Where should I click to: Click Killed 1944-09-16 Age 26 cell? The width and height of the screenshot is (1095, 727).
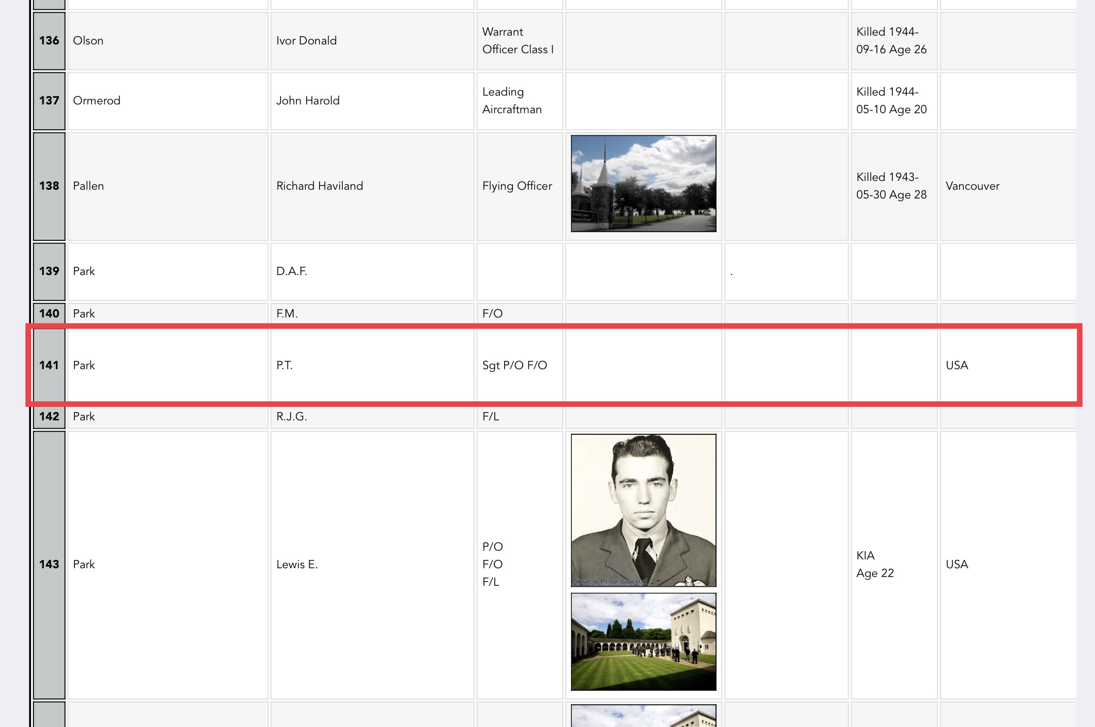893,40
